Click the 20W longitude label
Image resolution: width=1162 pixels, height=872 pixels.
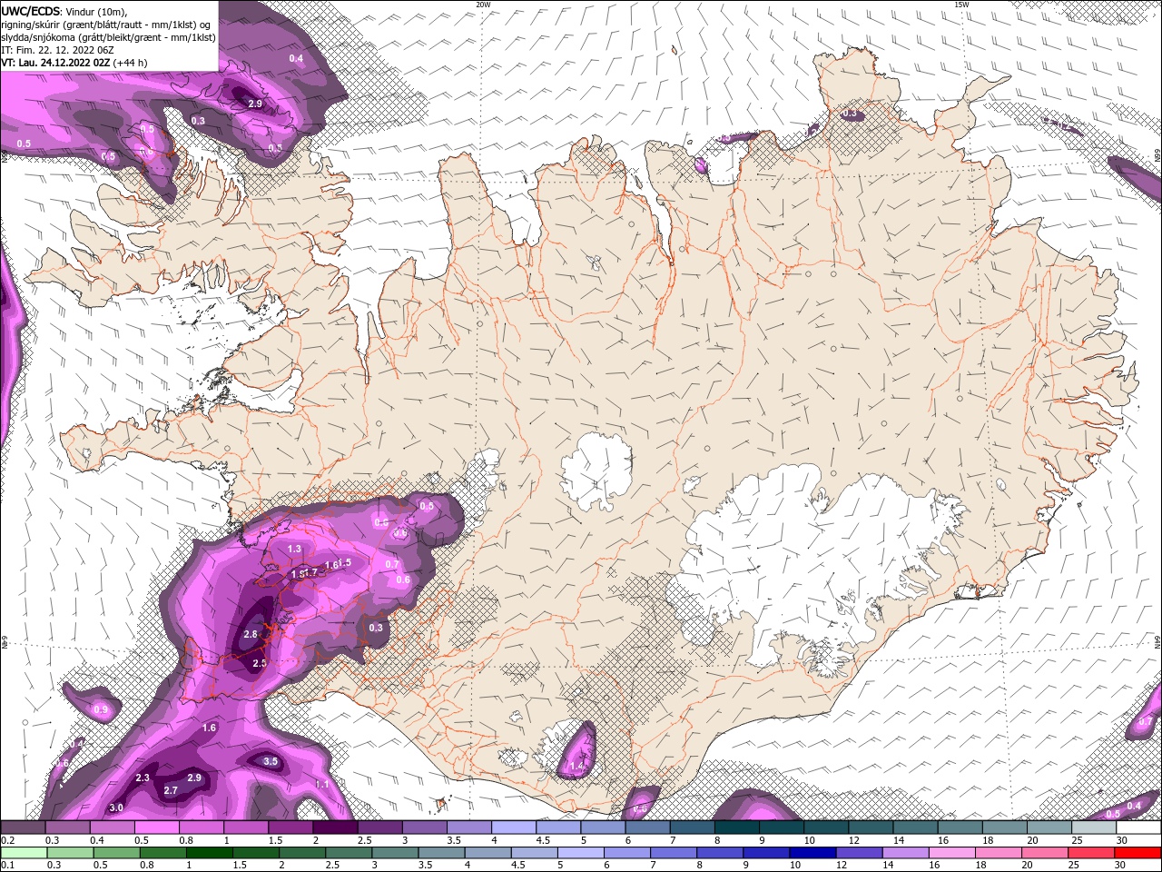click(483, 5)
